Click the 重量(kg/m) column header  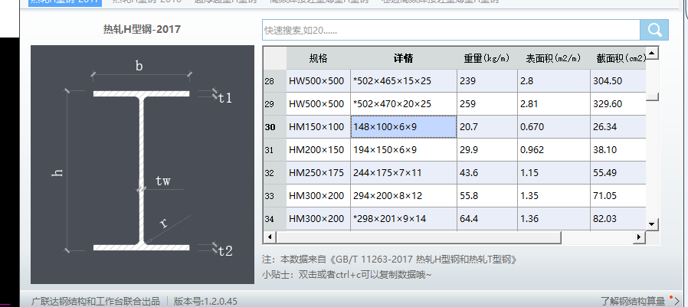(487, 58)
